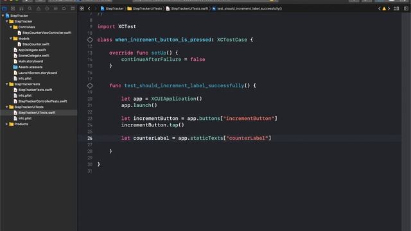Open the Find navigator magnifier tab

pos(30,8)
